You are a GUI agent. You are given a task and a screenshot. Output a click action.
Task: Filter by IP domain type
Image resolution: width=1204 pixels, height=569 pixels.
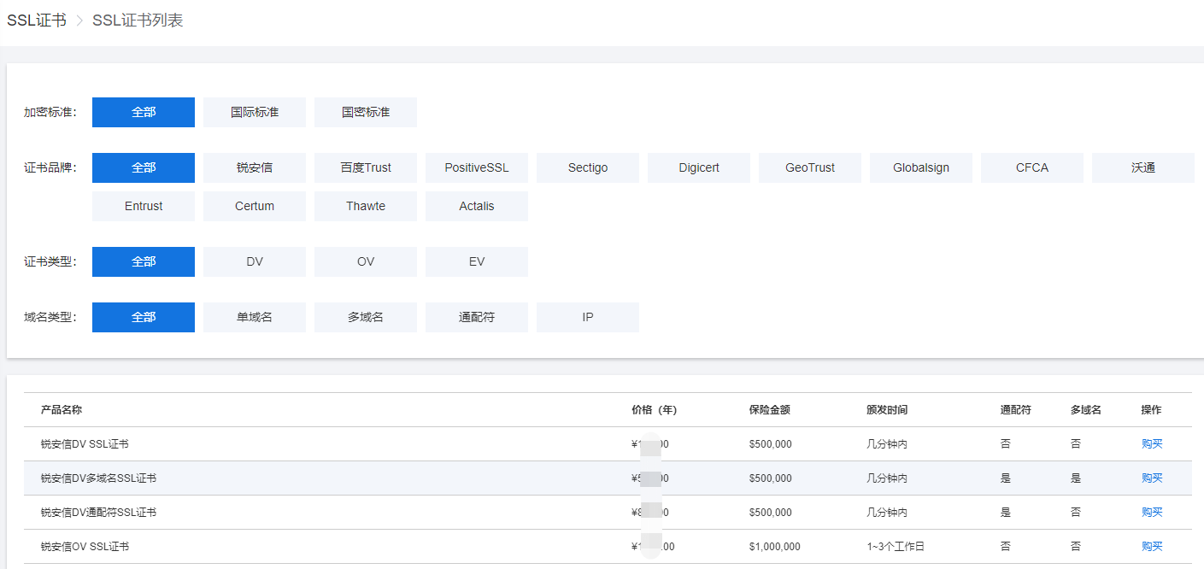tap(588, 317)
